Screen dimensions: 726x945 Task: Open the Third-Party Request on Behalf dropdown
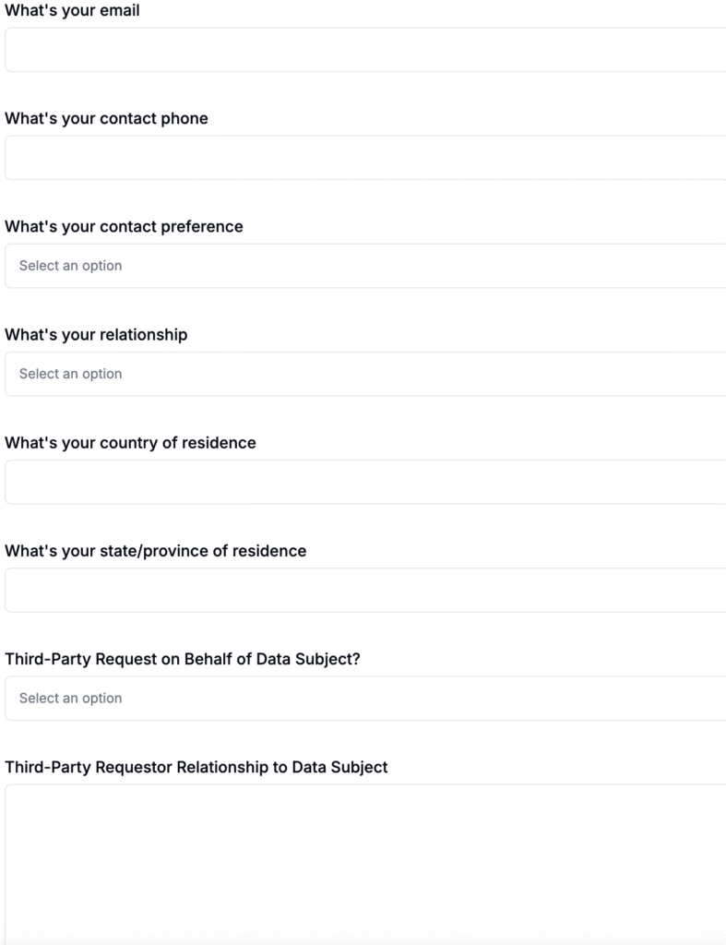(365, 698)
